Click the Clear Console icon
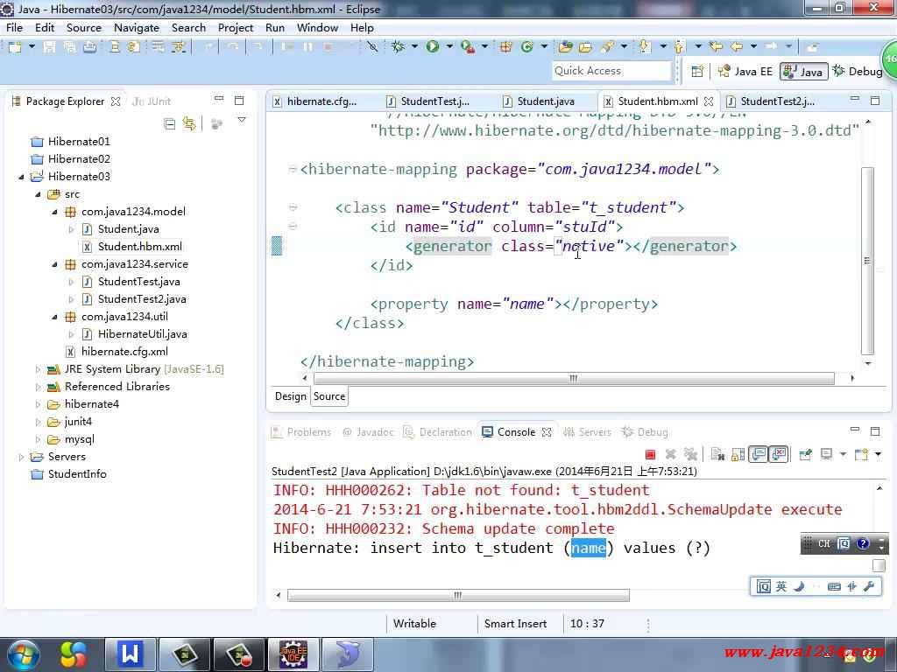The image size is (897, 672). click(x=717, y=454)
